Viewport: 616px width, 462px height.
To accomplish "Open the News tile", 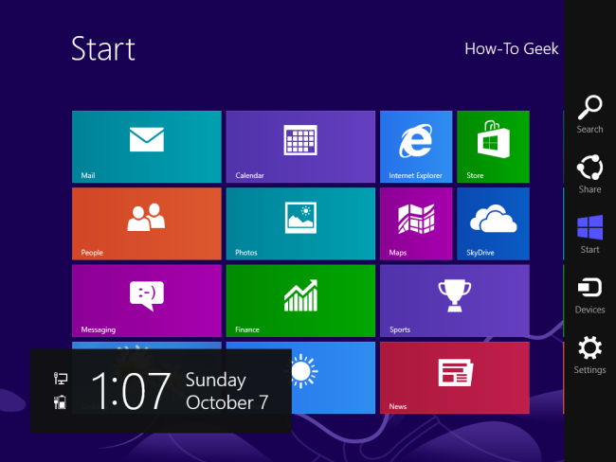I will tap(455, 378).
